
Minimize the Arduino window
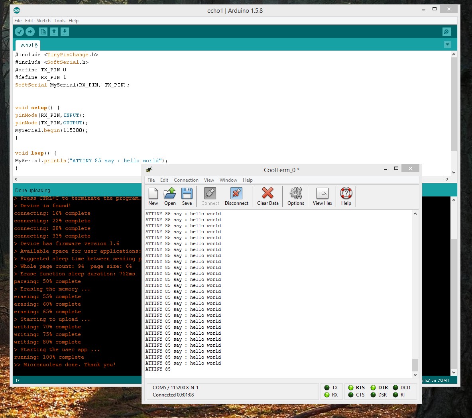pyautogui.click(x=423, y=10)
